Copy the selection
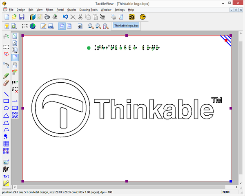This screenshot has width=245, height=196. tap(88, 17)
